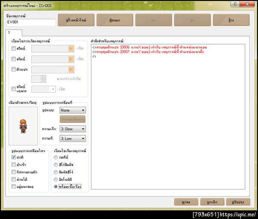Close the event editor window
The width and height of the screenshot is (258, 219).
(x=247, y=4)
